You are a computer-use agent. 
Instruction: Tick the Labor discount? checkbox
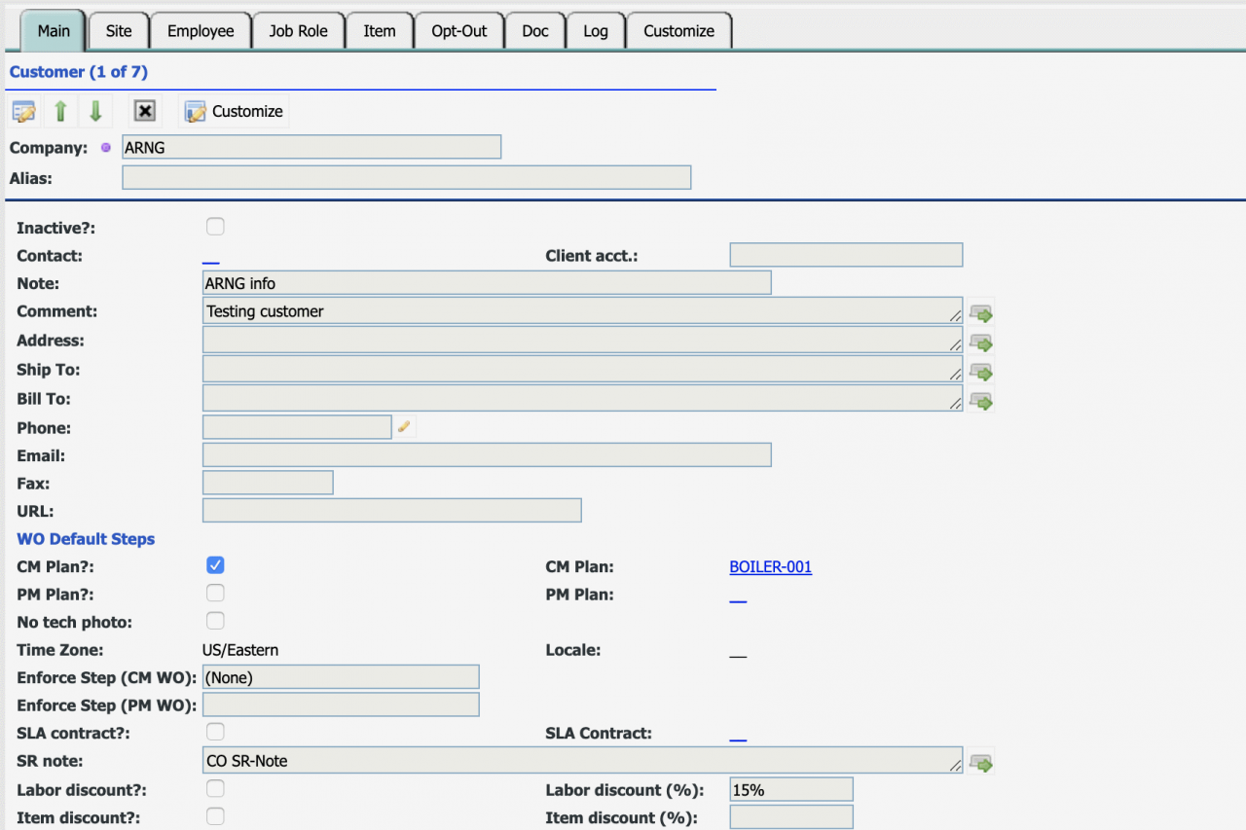click(x=215, y=789)
